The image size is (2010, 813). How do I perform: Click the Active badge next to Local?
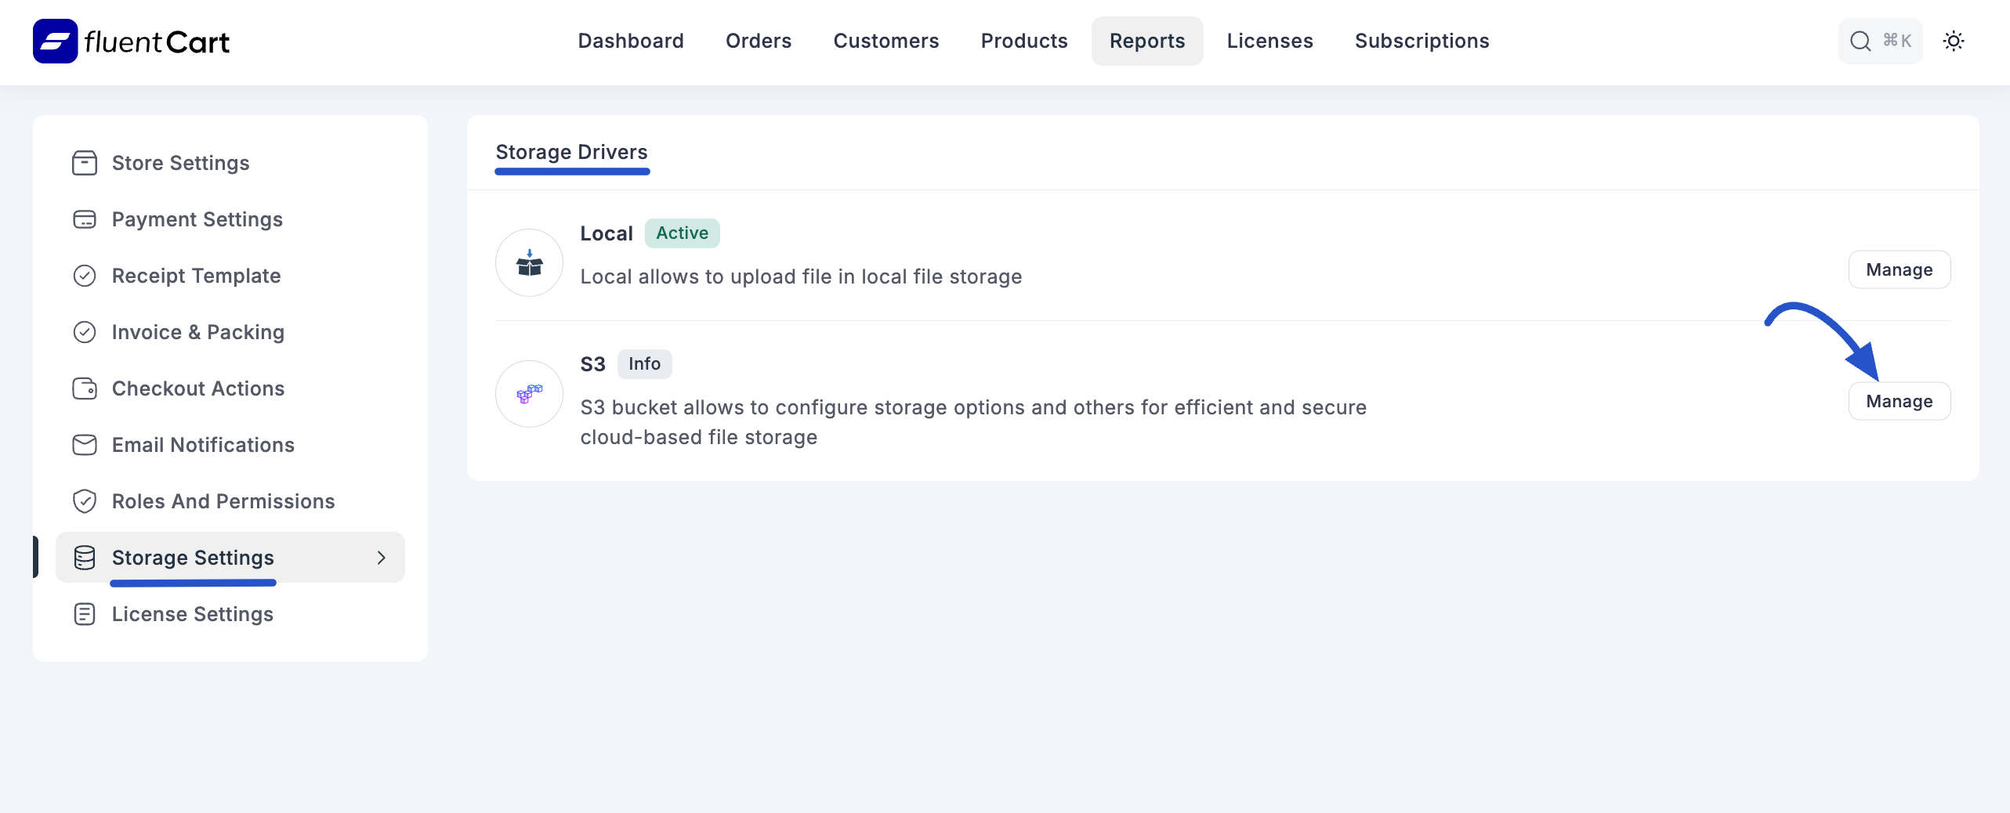(682, 233)
